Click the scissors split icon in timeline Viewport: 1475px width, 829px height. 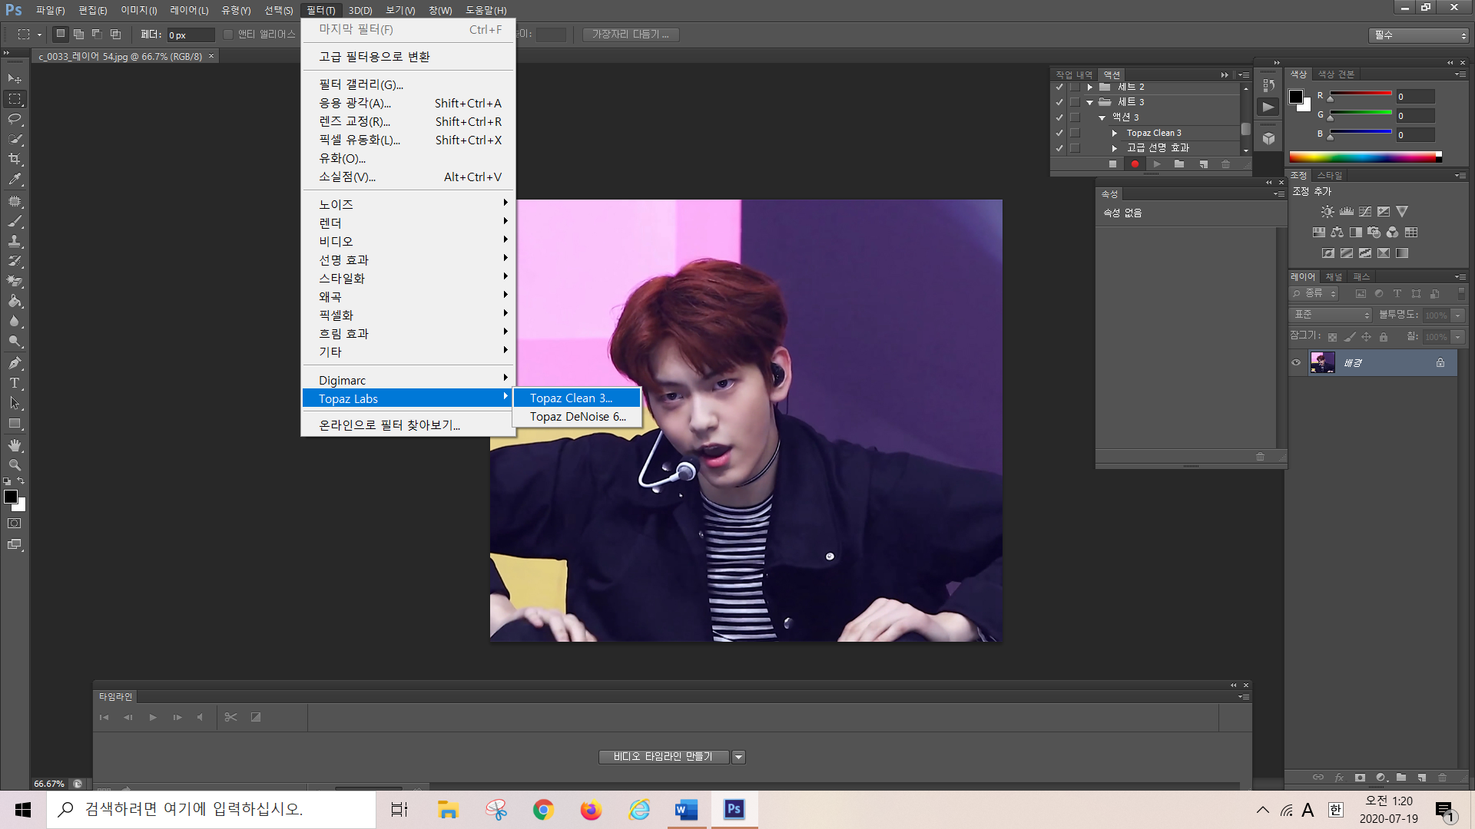tap(230, 717)
